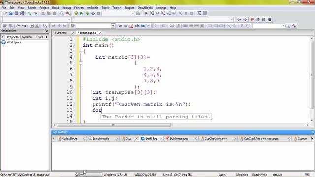This screenshot has width=315, height=177.
Task: Run the program with green play icon
Action: [x=81, y=13]
